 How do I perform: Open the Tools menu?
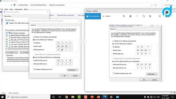(26, 9)
